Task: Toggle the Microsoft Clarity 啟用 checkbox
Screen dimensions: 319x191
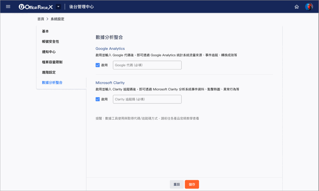Action: point(98,99)
